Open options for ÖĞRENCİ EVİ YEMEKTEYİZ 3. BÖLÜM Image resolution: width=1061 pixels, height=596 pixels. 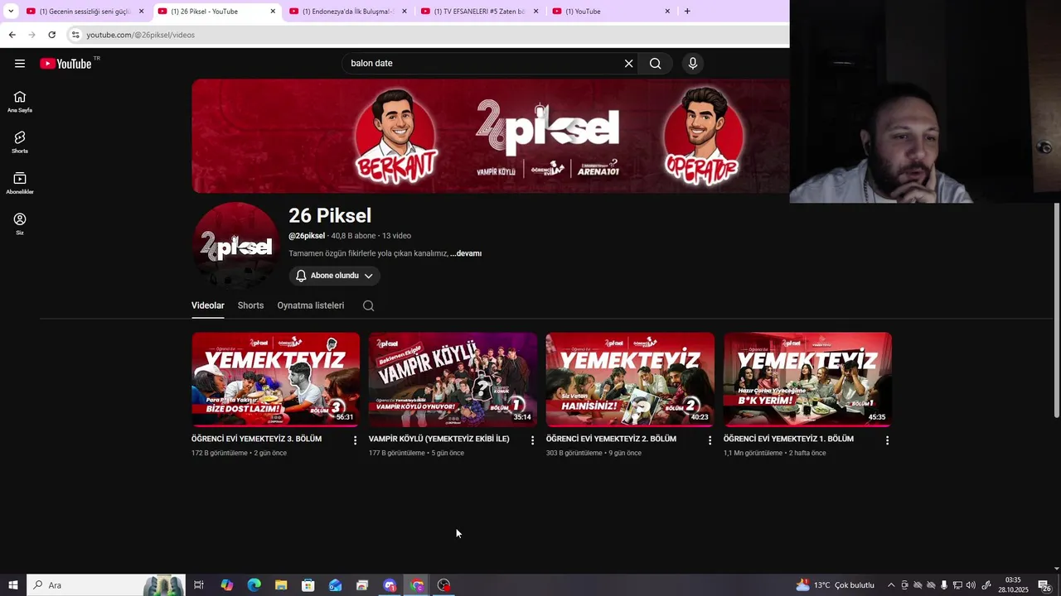[356, 440]
